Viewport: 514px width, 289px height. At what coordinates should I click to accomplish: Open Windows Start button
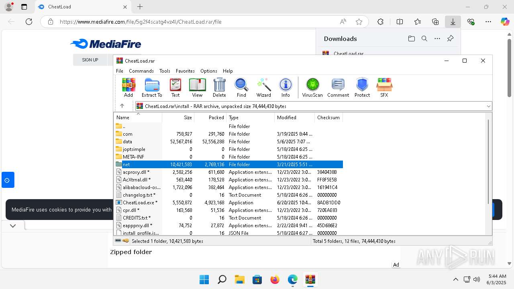coord(204,279)
